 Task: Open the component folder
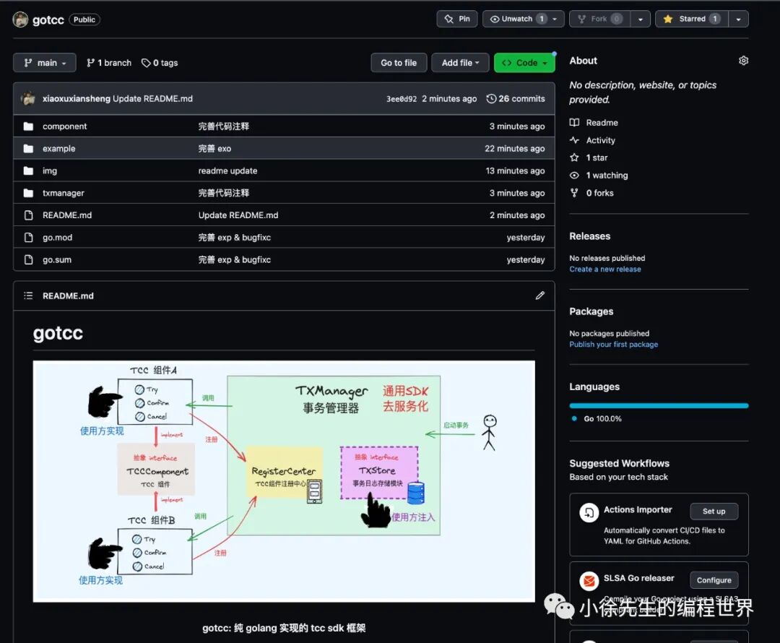coord(64,126)
